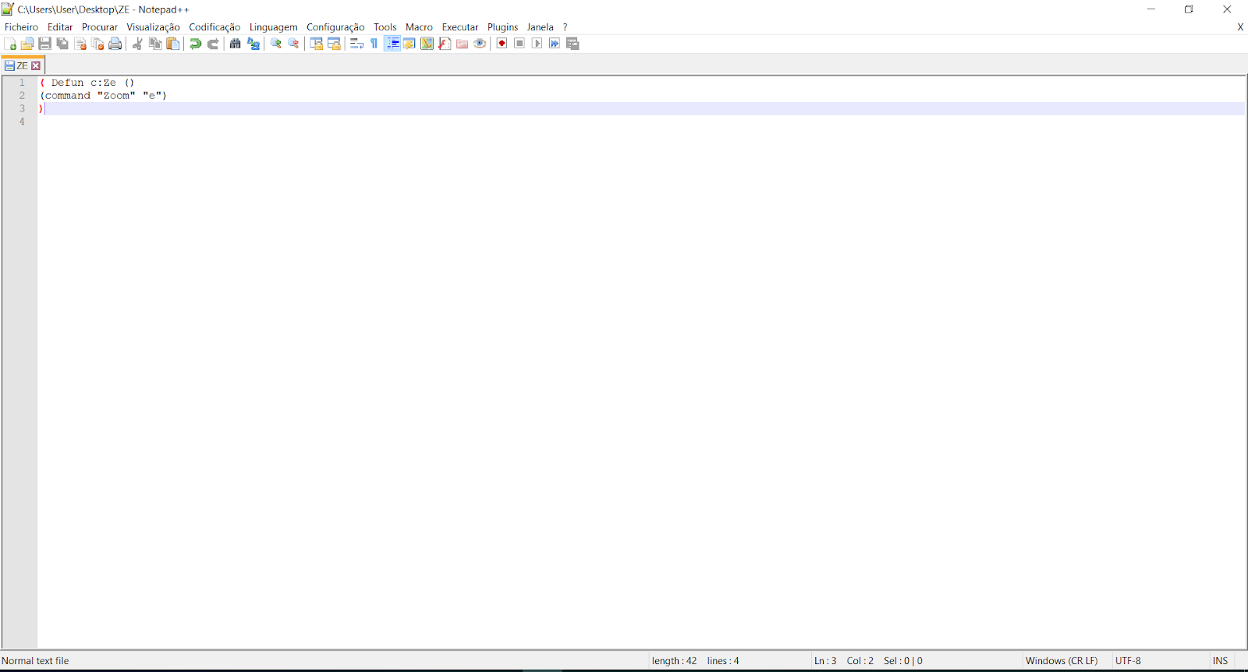Save the current recorded macro icon
The image size is (1248, 672).
[x=573, y=44]
